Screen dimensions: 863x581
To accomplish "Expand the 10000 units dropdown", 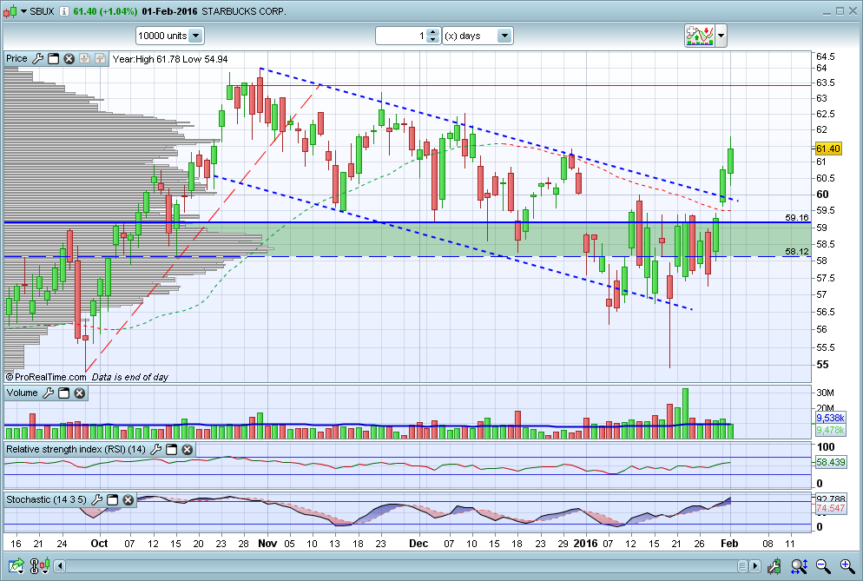I will point(196,36).
